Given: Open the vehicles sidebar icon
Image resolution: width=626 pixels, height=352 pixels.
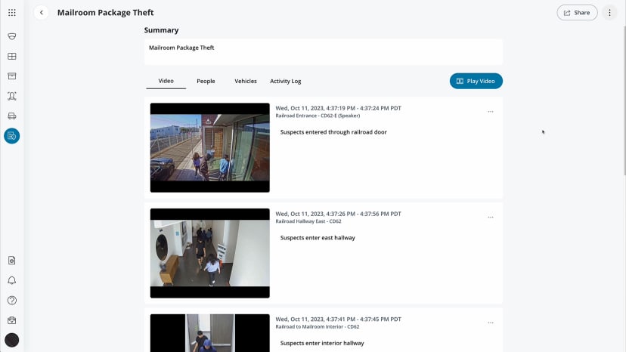Looking at the screenshot, I should pos(12,116).
